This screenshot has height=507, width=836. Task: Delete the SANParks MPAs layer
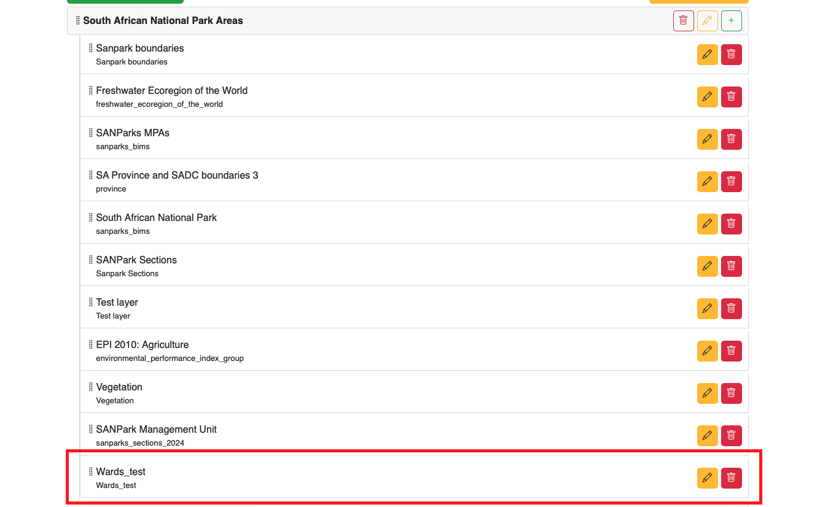pos(731,139)
